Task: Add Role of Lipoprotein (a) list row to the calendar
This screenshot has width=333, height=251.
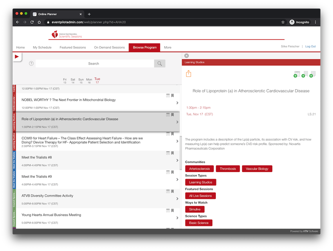Action: point(168,115)
